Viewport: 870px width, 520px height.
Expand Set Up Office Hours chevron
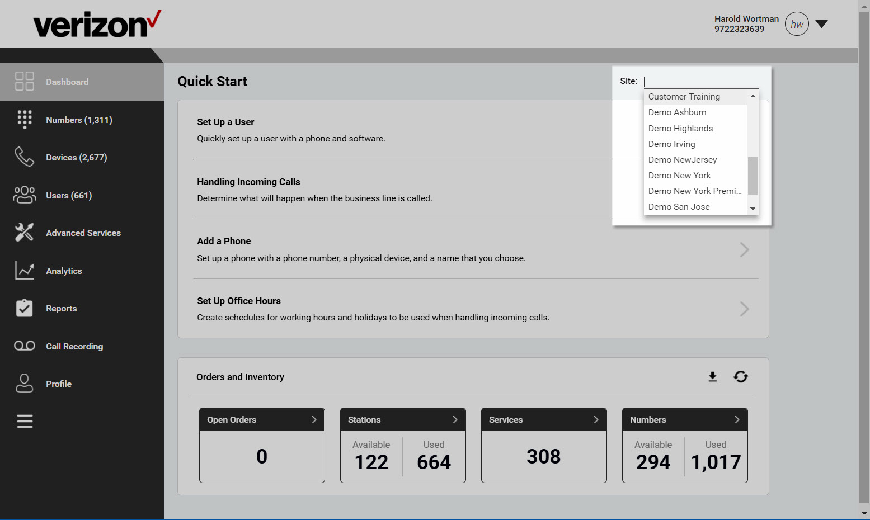click(x=744, y=309)
